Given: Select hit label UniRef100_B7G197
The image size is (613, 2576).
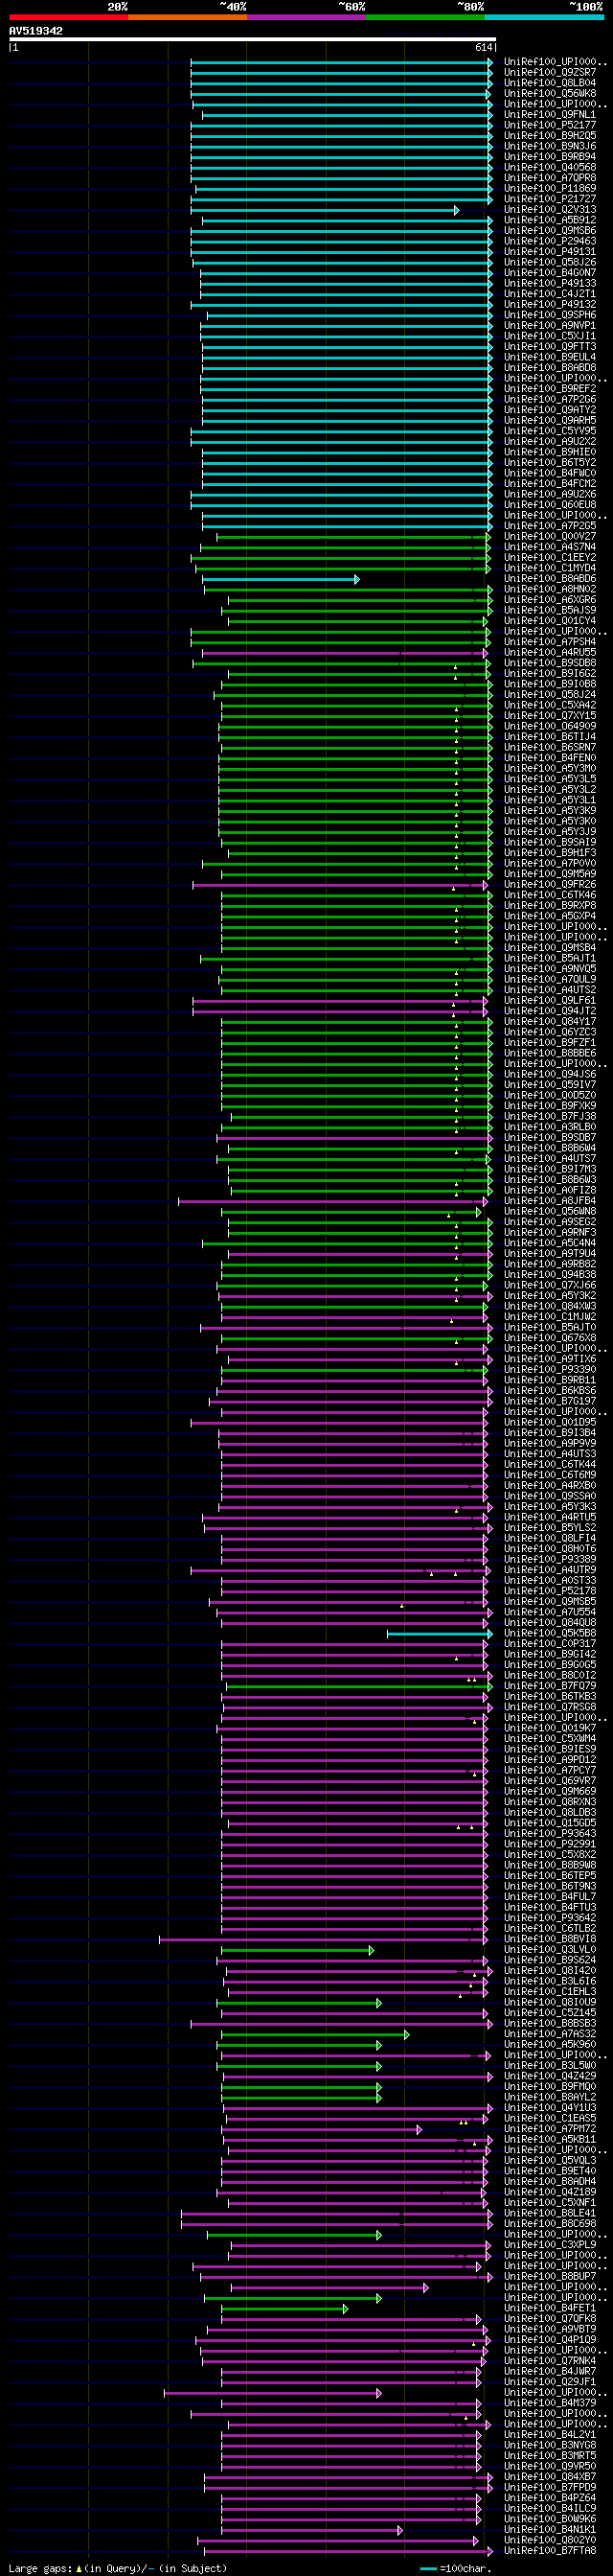Looking at the screenshot, I should pyautogui.click(x=550, y=1401).
